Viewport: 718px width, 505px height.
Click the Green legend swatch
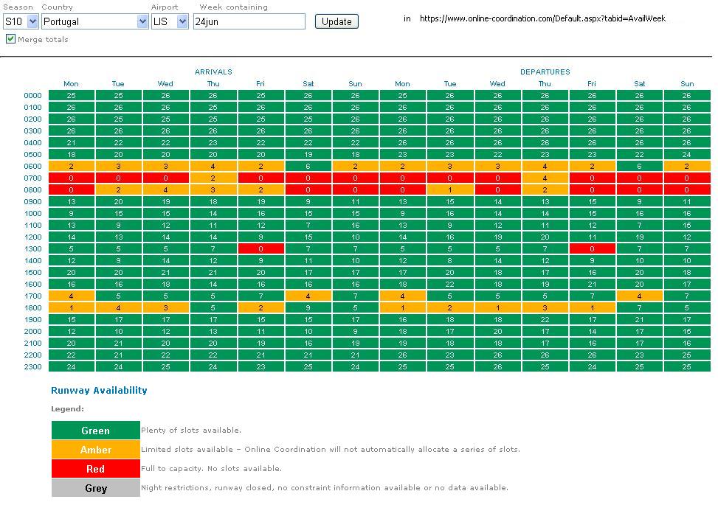[95, 431]
